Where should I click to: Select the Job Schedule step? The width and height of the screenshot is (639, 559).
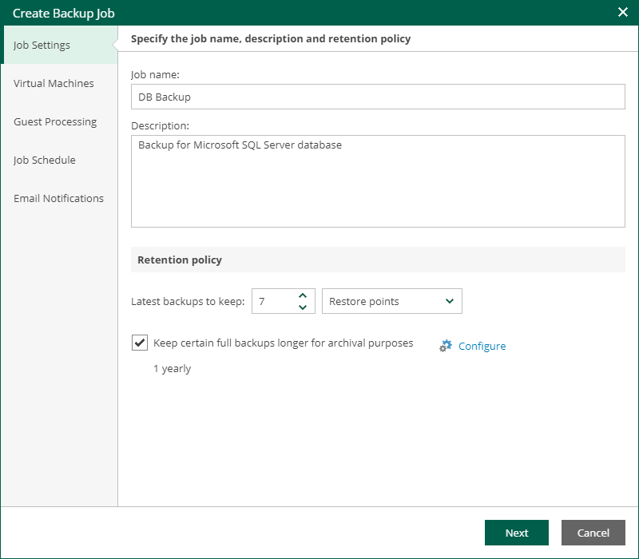pos(44,160)
